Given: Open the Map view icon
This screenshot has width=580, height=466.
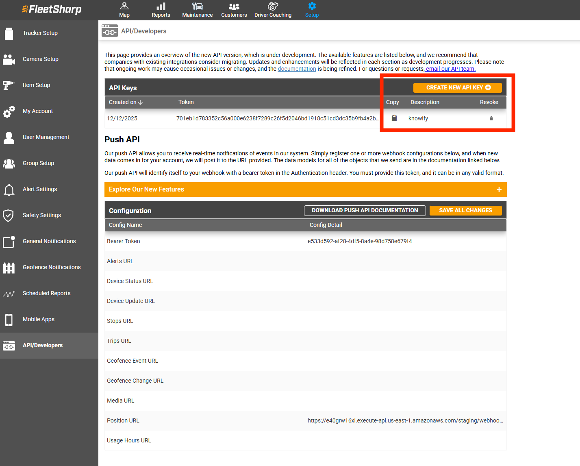Looking at the screenshot, I should click(124, 7).
